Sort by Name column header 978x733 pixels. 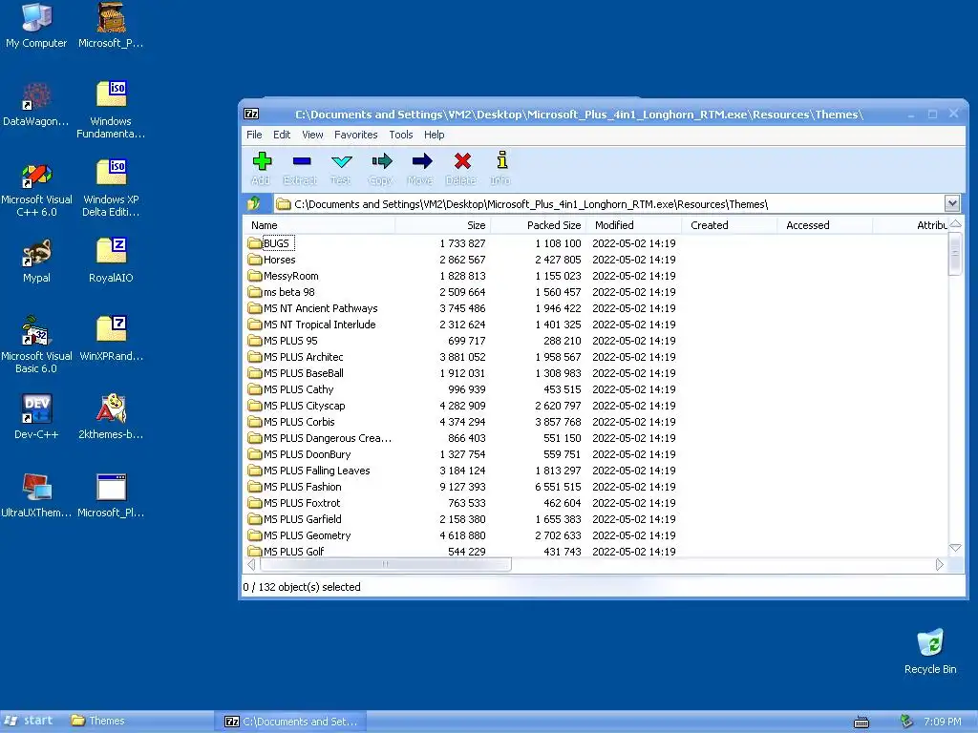319,225
